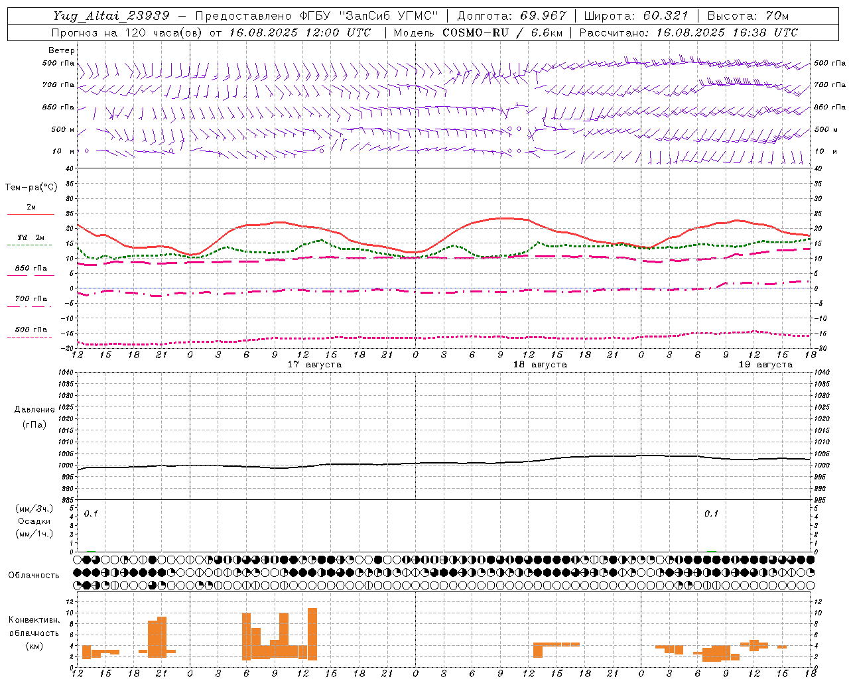Click the 10 м wind level label on the left
Screen dimensions: 849x679
(63, 152)
